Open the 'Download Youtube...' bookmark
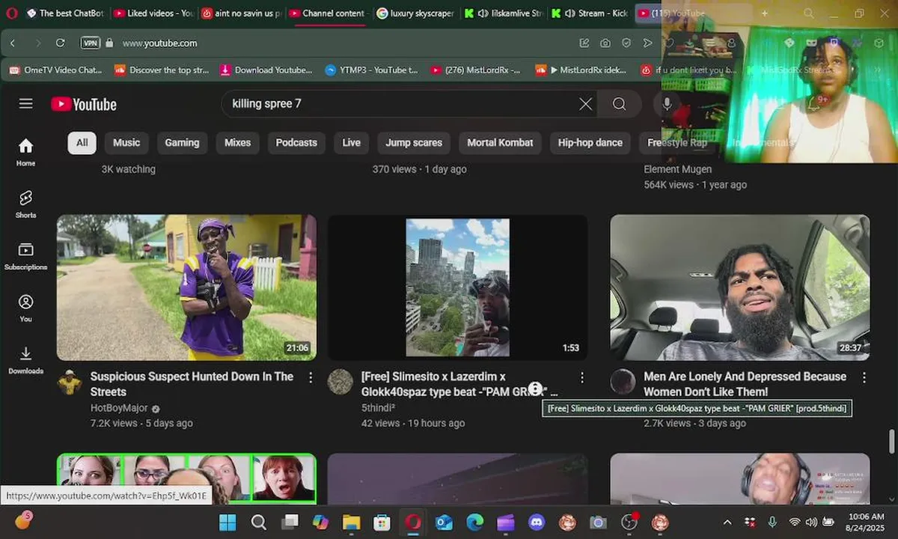 point(266,70)
